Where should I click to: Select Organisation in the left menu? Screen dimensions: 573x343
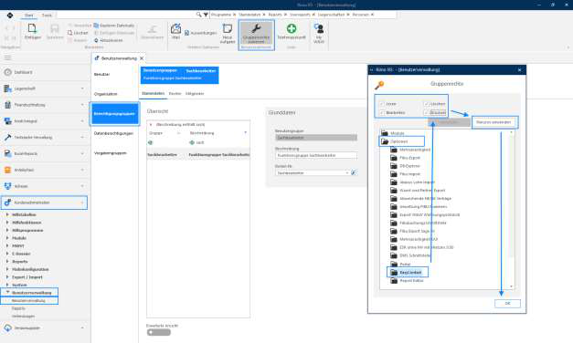[106, 94]
